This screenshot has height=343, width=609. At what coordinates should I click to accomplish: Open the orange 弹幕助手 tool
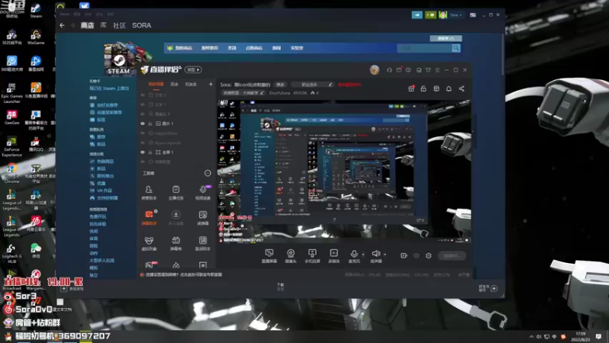(x=148, y=218)
